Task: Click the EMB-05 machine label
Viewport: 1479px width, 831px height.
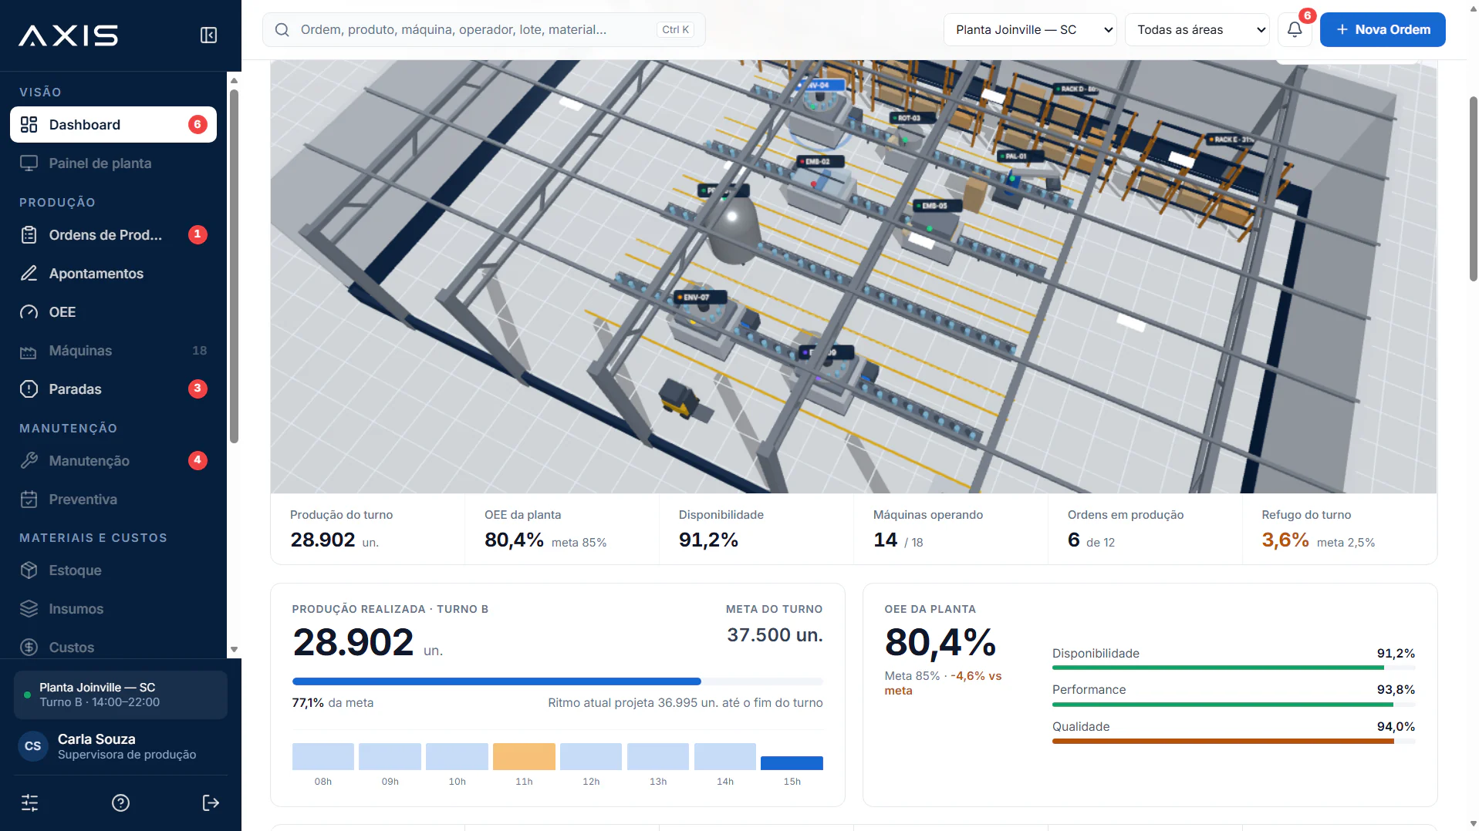Action: point(936,206)
